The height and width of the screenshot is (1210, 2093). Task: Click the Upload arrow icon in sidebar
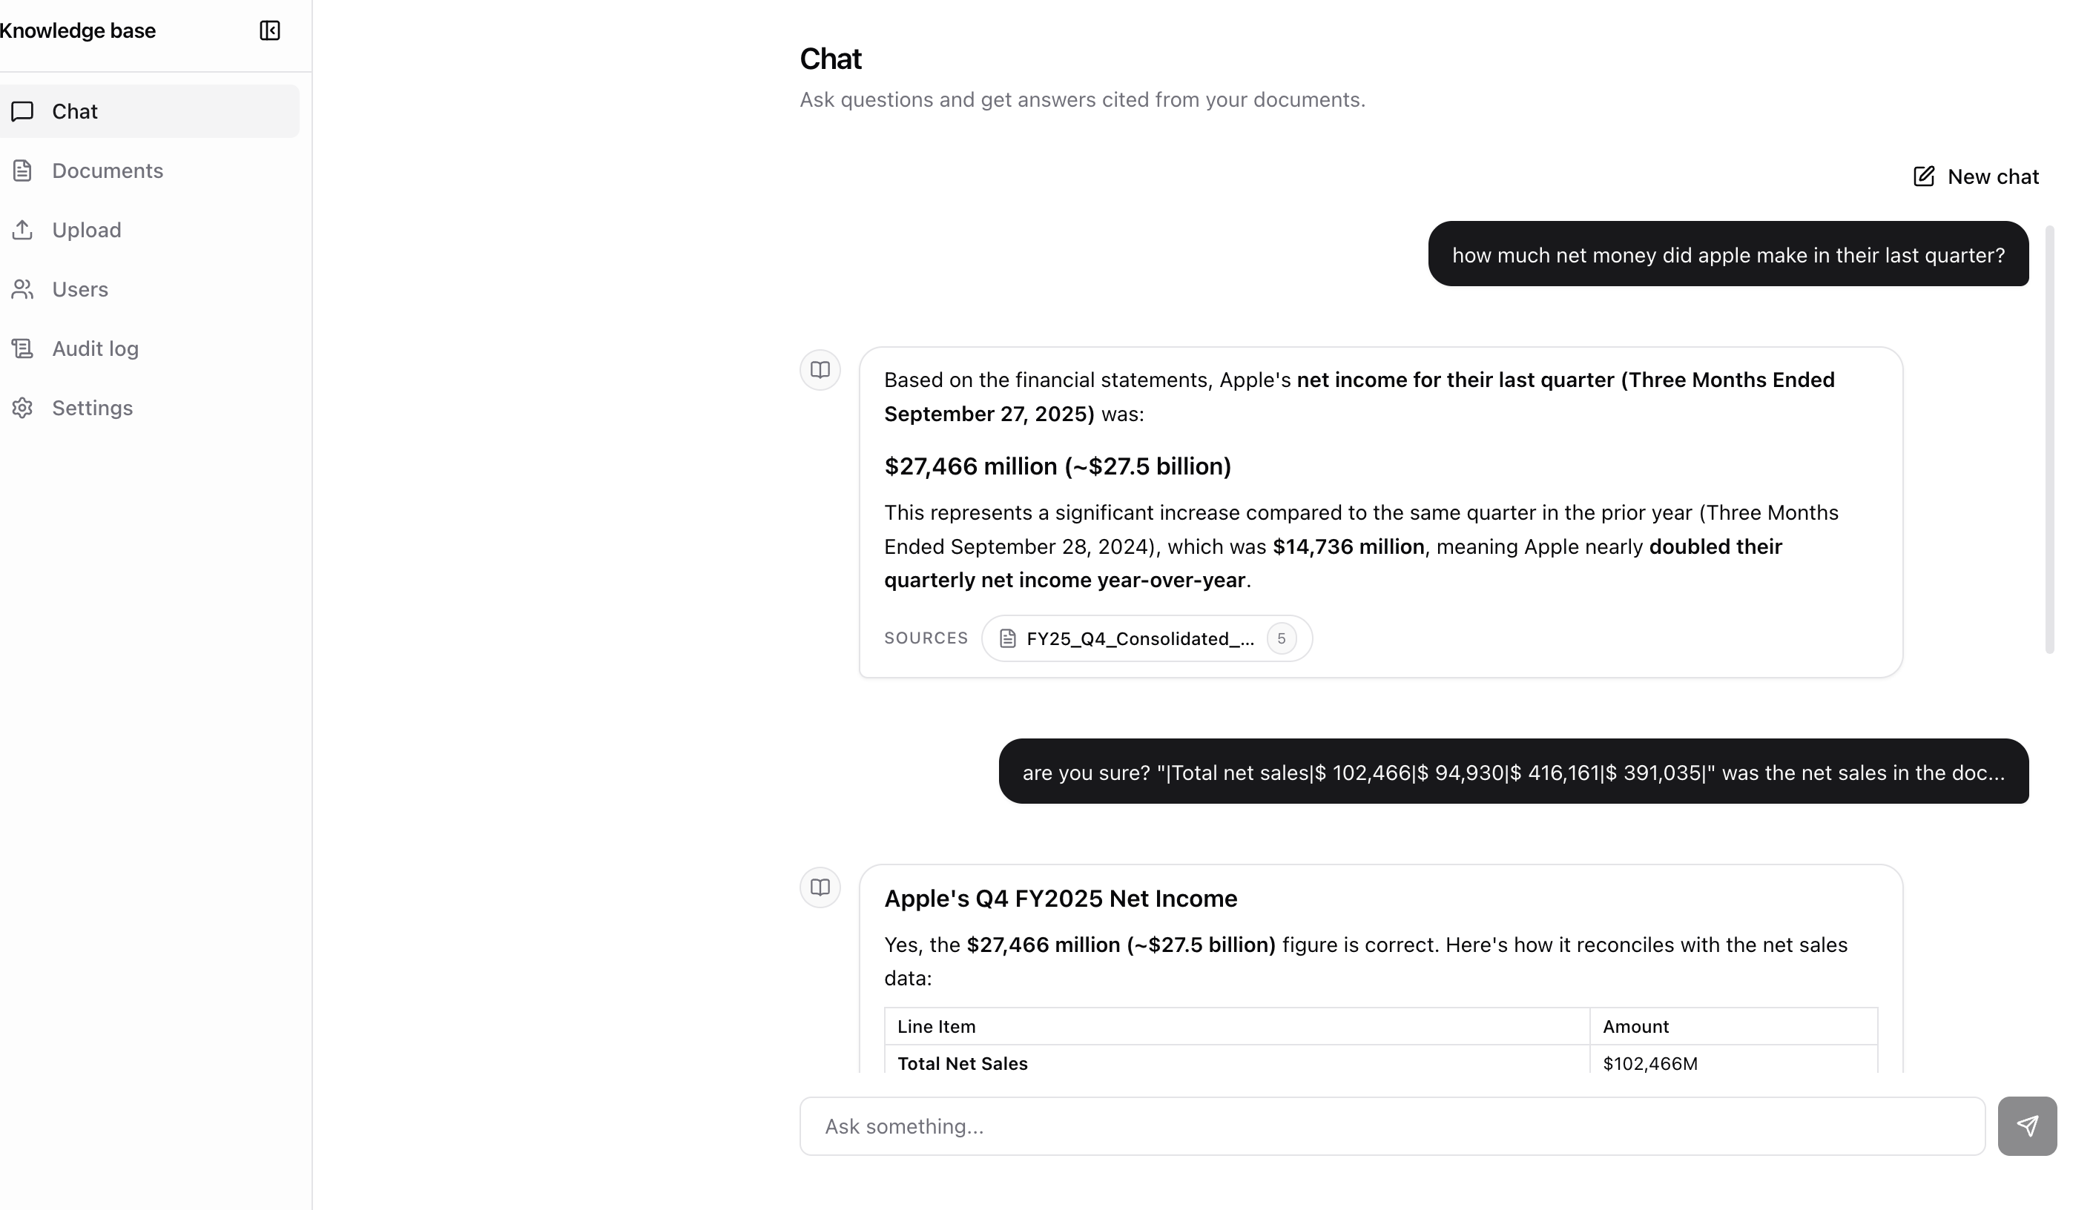pyautogui.click(x=22, y=230)
